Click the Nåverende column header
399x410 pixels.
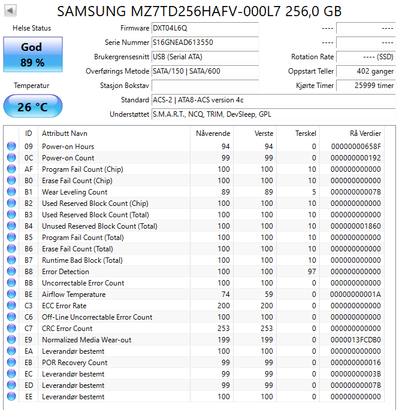[x=213, y=133]
